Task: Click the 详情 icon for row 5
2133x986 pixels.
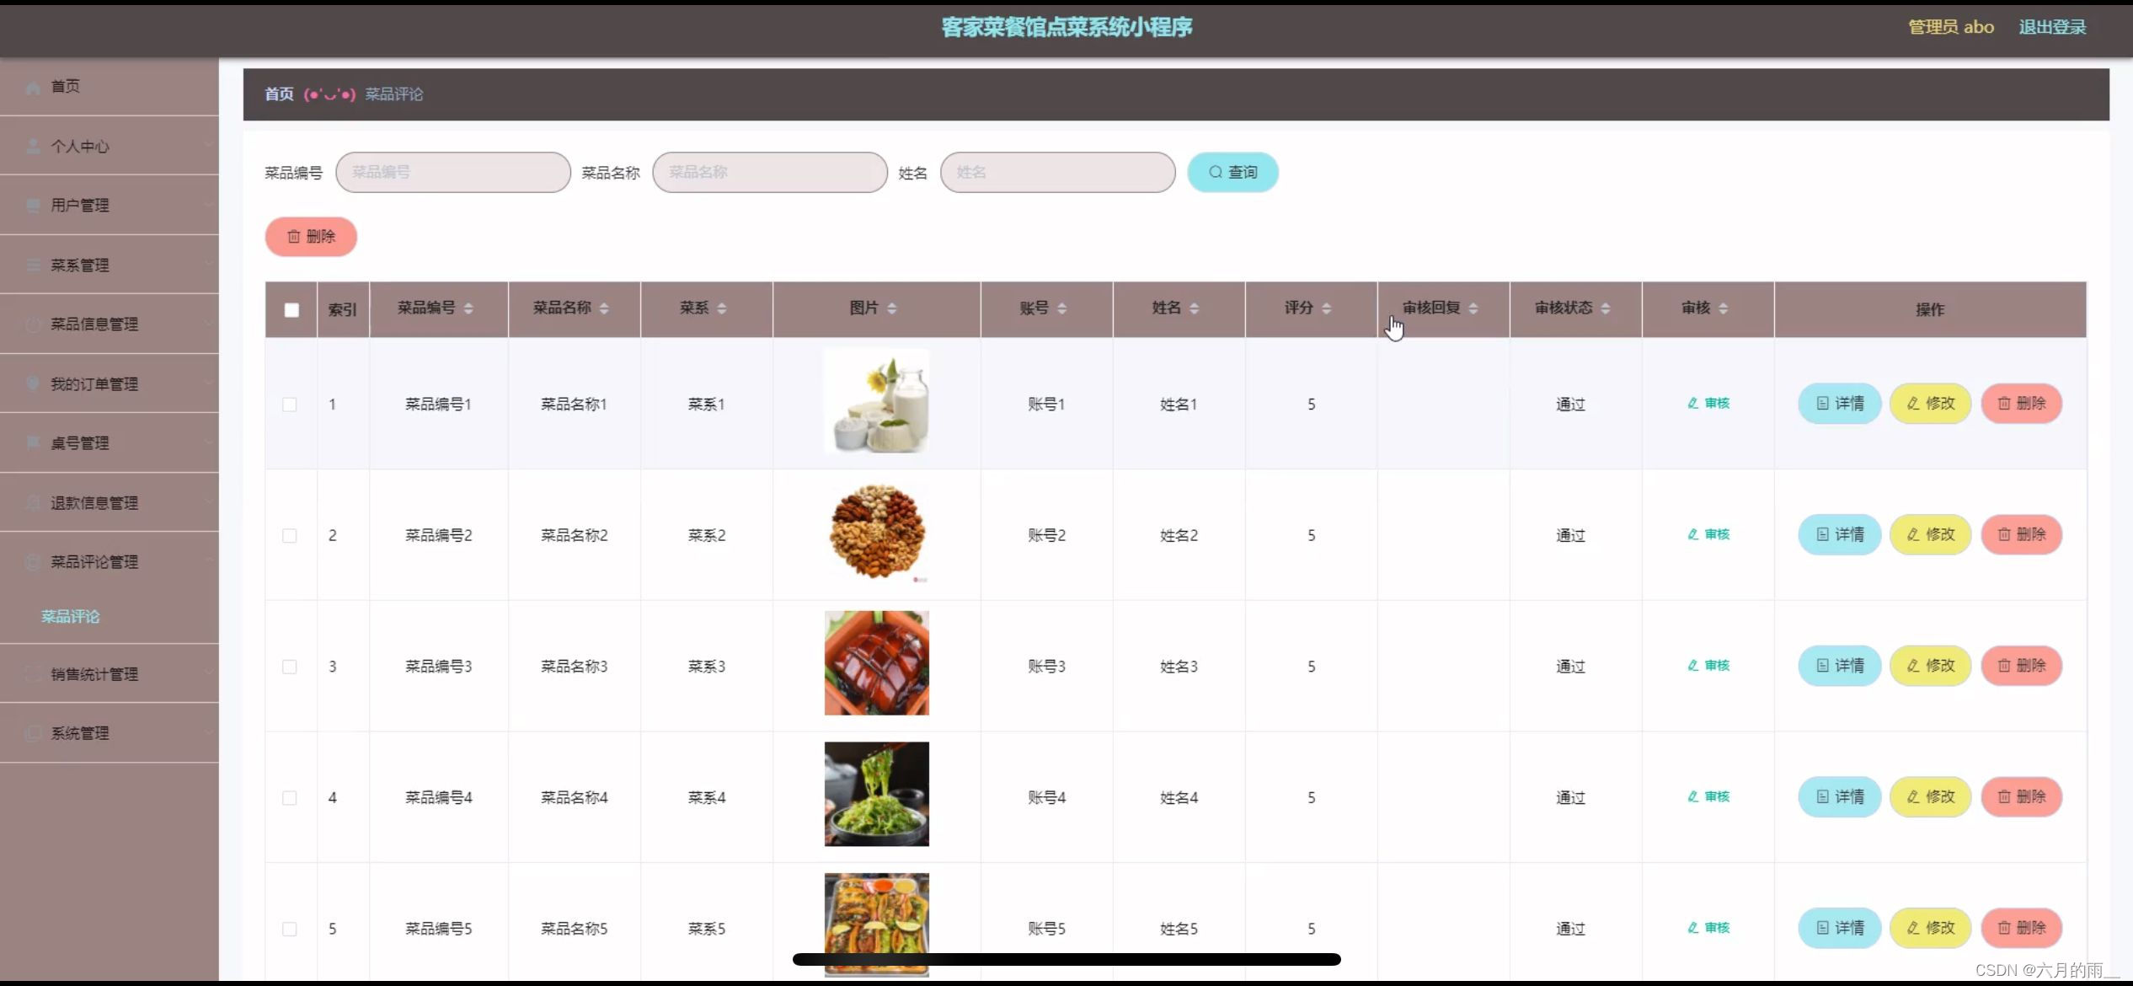Action: click(1839, 928)
